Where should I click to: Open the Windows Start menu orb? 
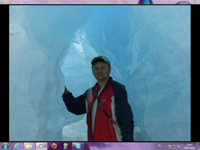[5, 146]
